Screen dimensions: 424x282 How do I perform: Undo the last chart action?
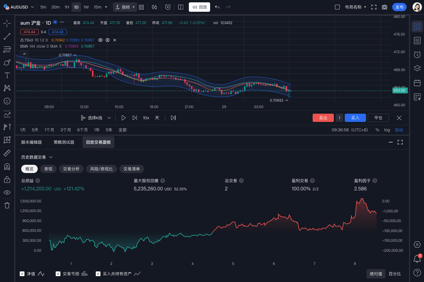(x=217, y=7)
